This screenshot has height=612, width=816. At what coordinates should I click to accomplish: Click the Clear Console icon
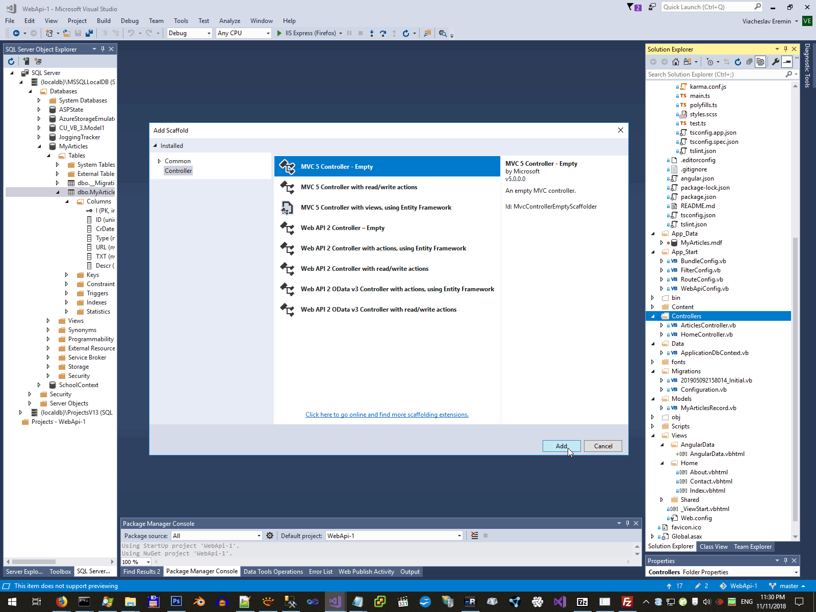[475, 535]
